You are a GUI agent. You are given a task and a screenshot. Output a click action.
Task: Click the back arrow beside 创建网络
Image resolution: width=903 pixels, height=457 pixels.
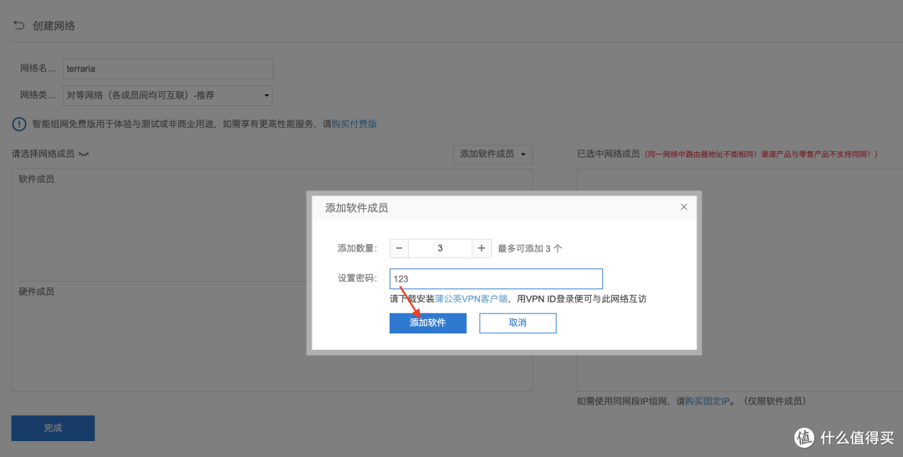pyautogui.click(x=19, y=25)
